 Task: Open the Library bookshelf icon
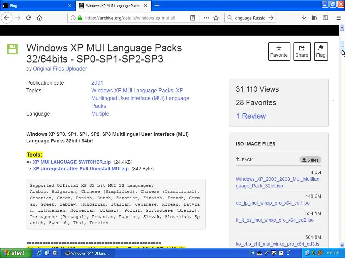[315, 18]
